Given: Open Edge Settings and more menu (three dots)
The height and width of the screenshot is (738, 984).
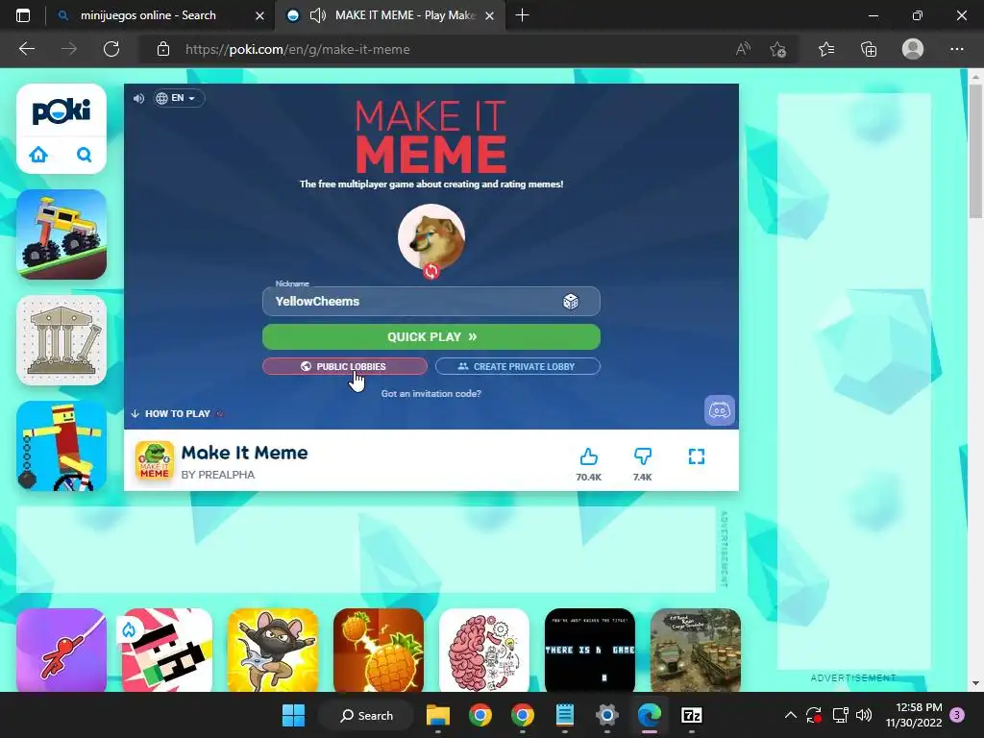Looking at the screenshot, I should pos(956,49).
